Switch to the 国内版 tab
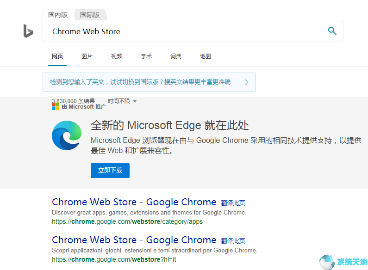368x270 pixels. 58,15
